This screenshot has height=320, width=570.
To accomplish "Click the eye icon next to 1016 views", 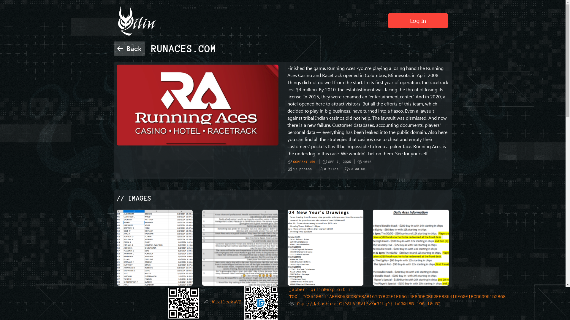I will (360, 162).
